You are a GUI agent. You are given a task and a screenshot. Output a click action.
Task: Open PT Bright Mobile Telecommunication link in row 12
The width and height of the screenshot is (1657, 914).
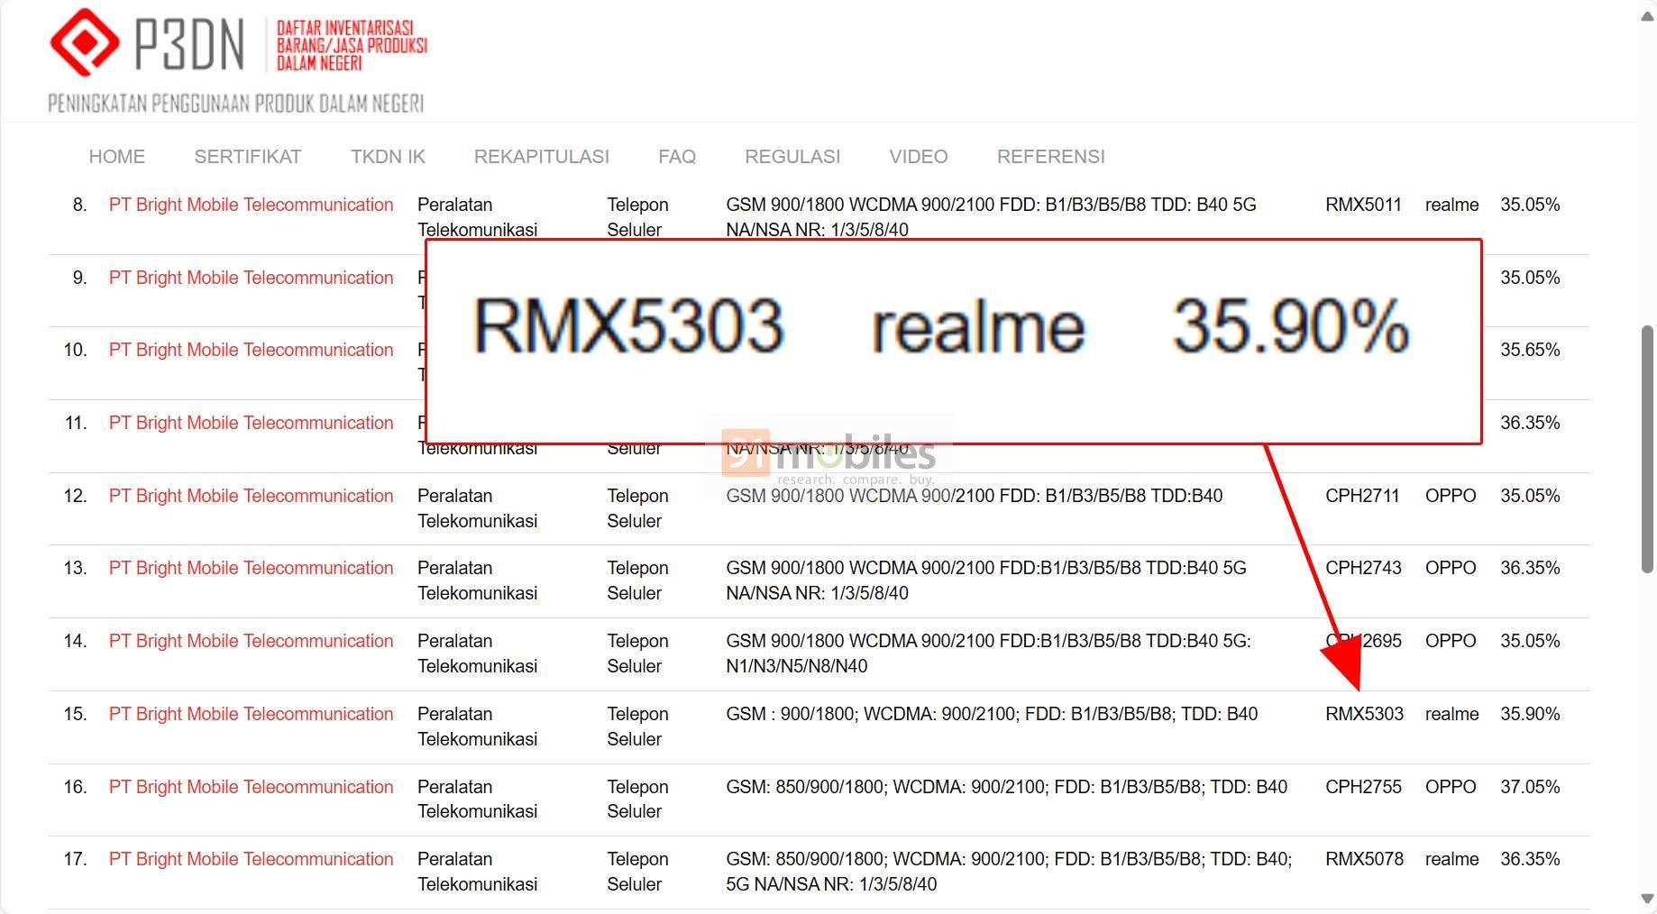(x=252, y=496)
